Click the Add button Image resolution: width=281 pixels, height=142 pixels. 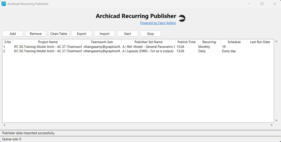(x=13, y=34)
